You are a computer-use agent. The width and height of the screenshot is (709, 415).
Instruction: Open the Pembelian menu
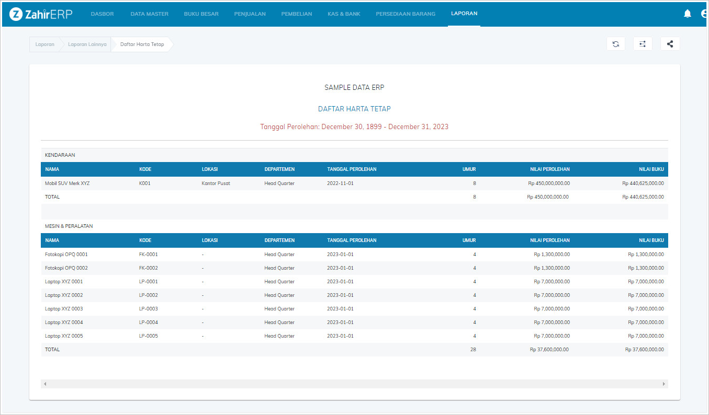pos(297,14)
